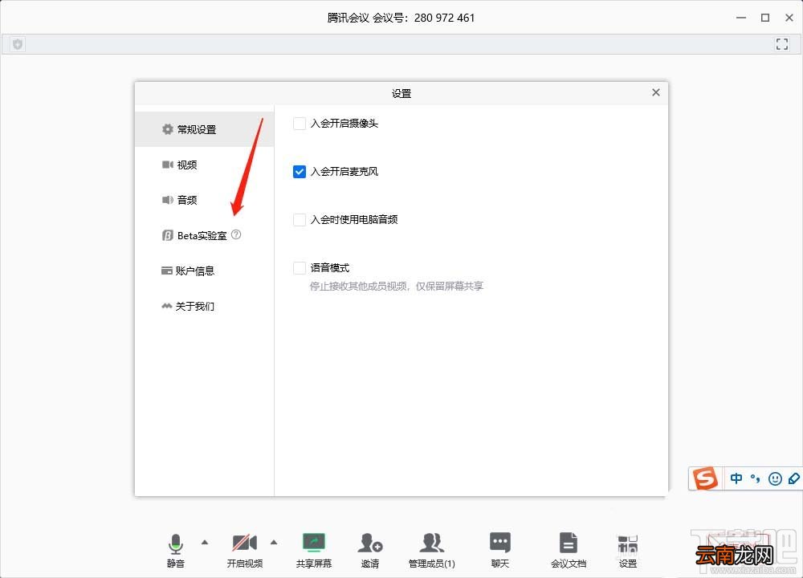Open 管理成员(1) member management
This screenshot has height=578, width=803.
(432, 550)
